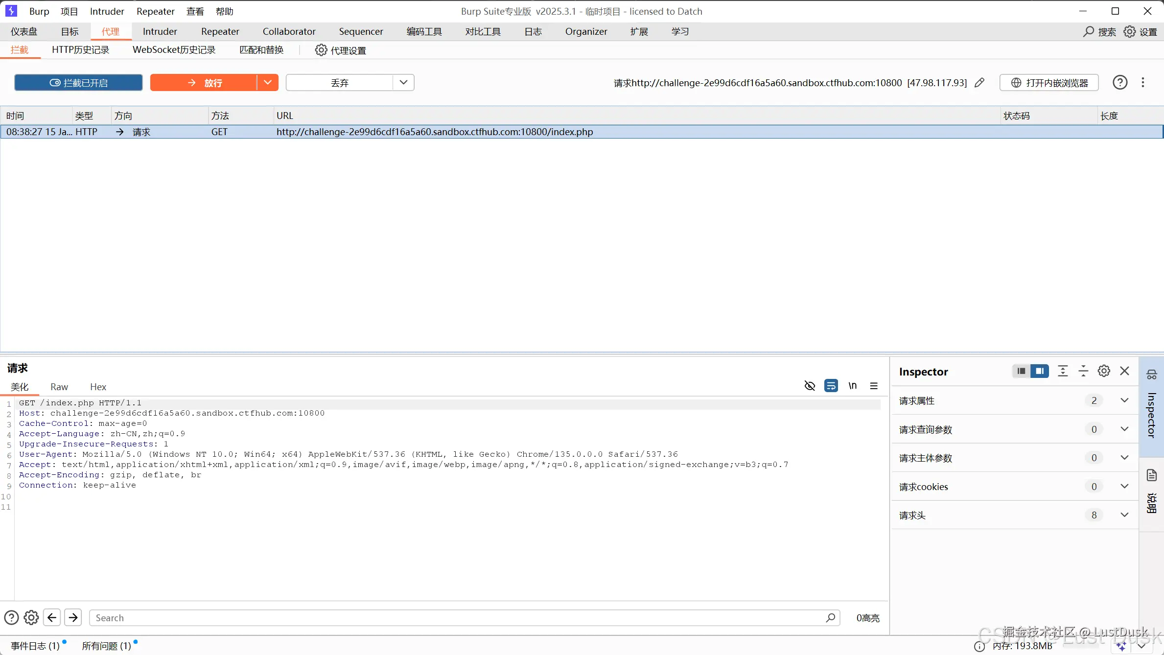This screenshot has height=655, width=1164.
Task: Toggle 拦截已开启 intercept button
Action: [x=78, y=83]
